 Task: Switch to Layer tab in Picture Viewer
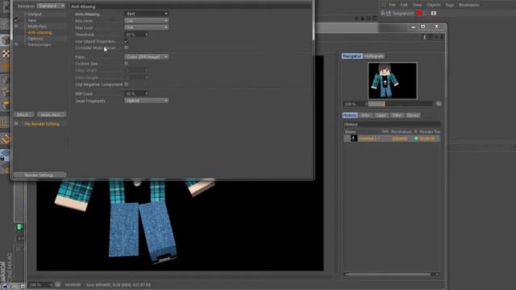[x=381, y=115]
